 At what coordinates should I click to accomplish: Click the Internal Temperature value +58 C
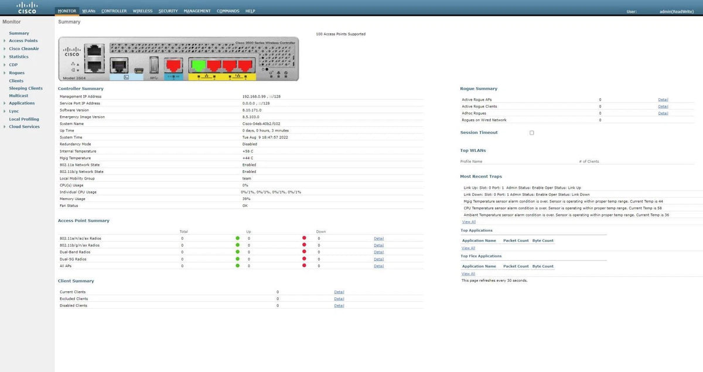(248, 151)
